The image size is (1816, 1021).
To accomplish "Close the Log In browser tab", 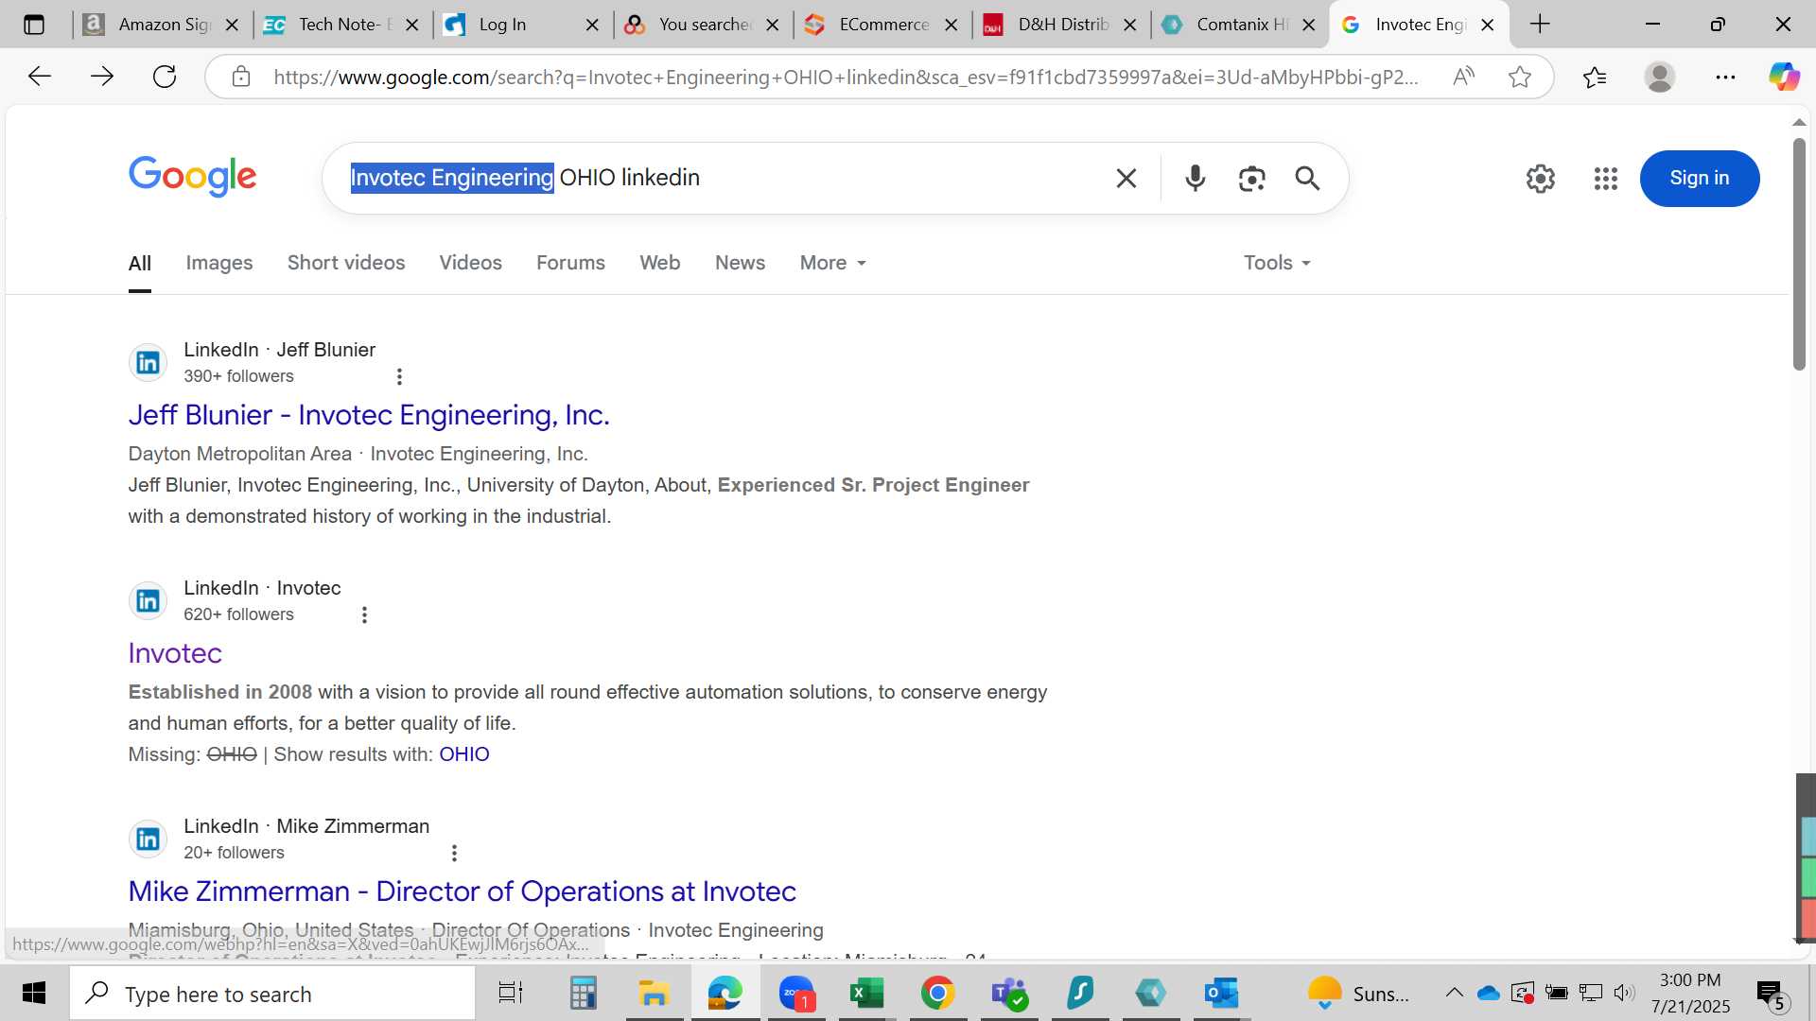I will 592,25.
